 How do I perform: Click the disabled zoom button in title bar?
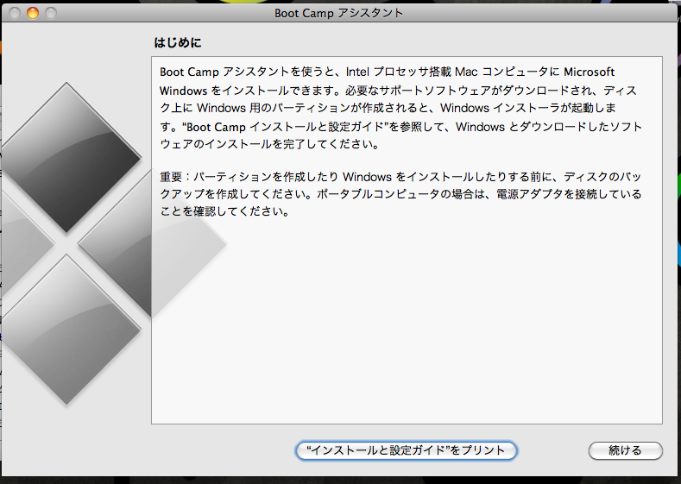tap(51, 13)
